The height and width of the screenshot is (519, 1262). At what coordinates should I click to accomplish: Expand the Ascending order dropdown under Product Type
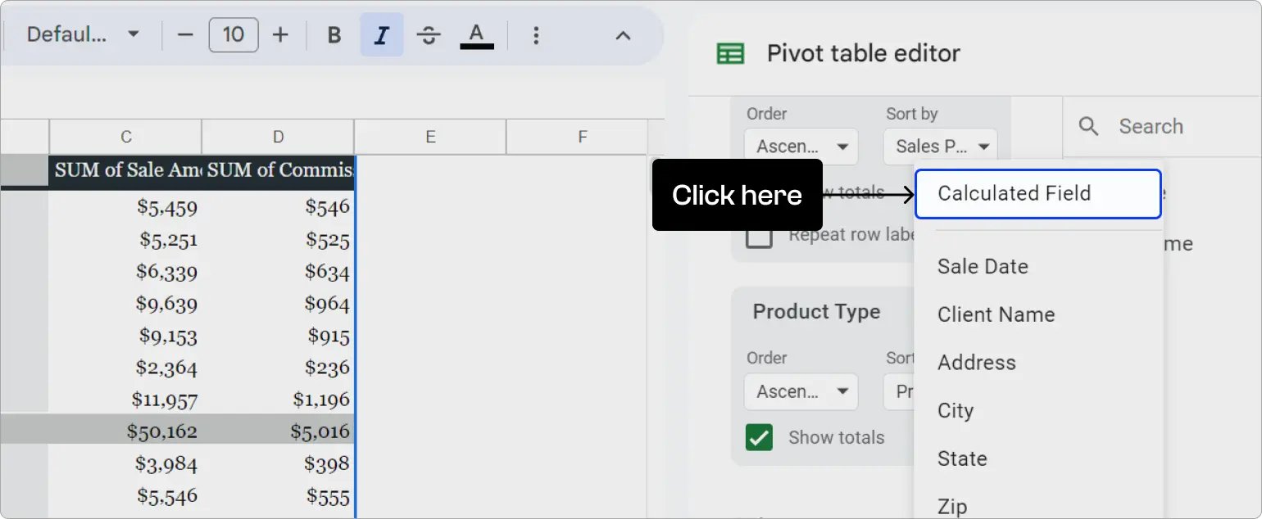point(801,391)
